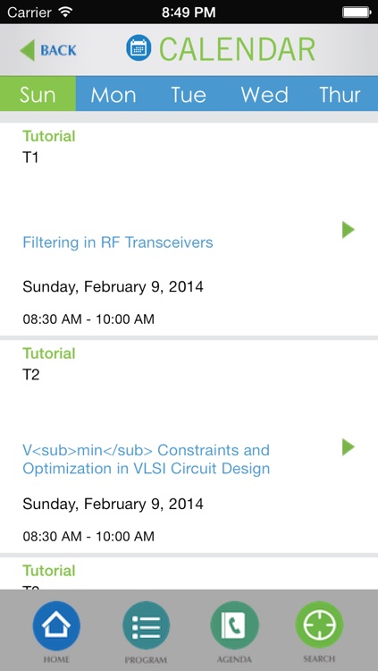Screen dimensions: 378x671
Task: Switch to the Thur tab
Action: point(340,94)
